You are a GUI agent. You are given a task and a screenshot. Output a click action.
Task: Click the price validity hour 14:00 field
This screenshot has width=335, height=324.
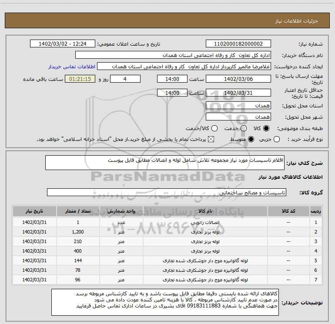(x=172, y=93)
